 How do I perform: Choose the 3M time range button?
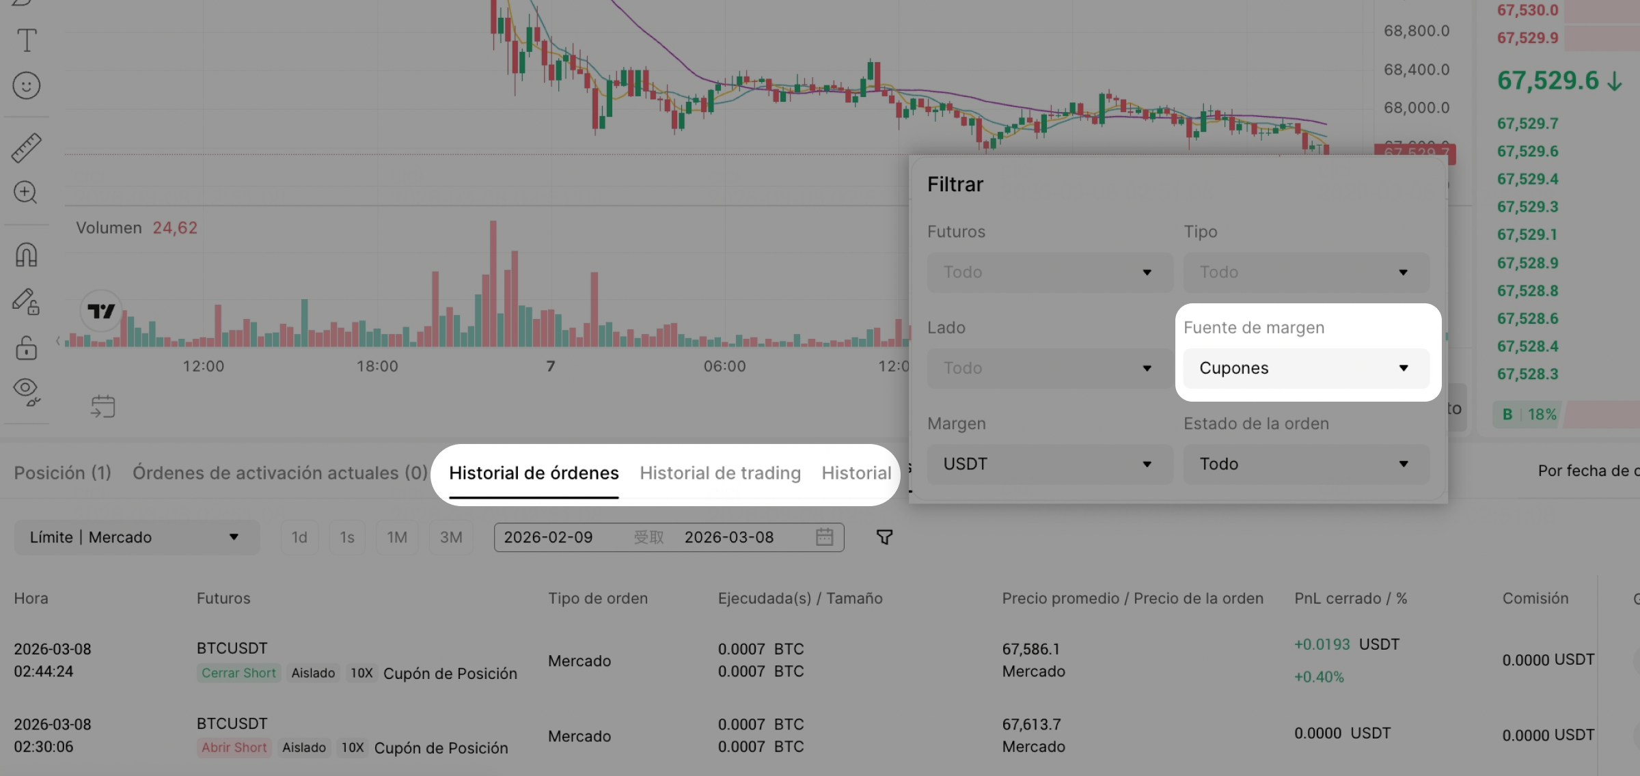click(x=451, y=538)
